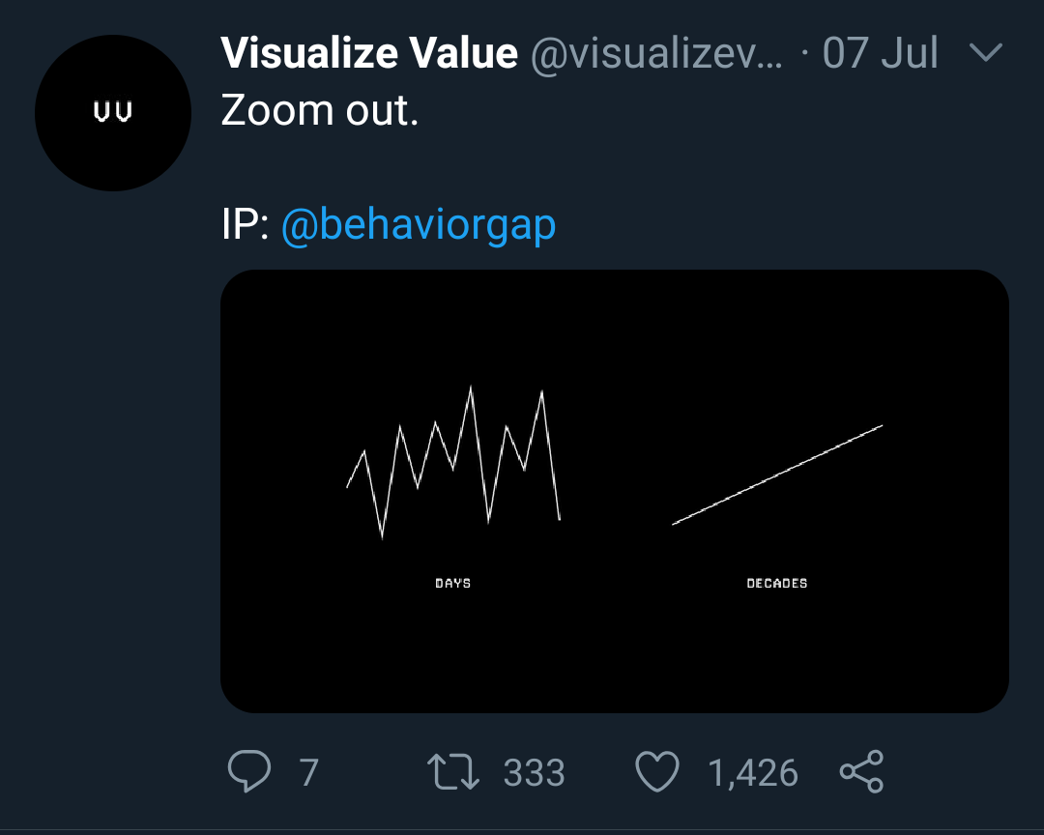The height and width of the screenshot is (835, 1044).
Task: Expand the tweet options chevron
Action: click(x=986, y=52)
